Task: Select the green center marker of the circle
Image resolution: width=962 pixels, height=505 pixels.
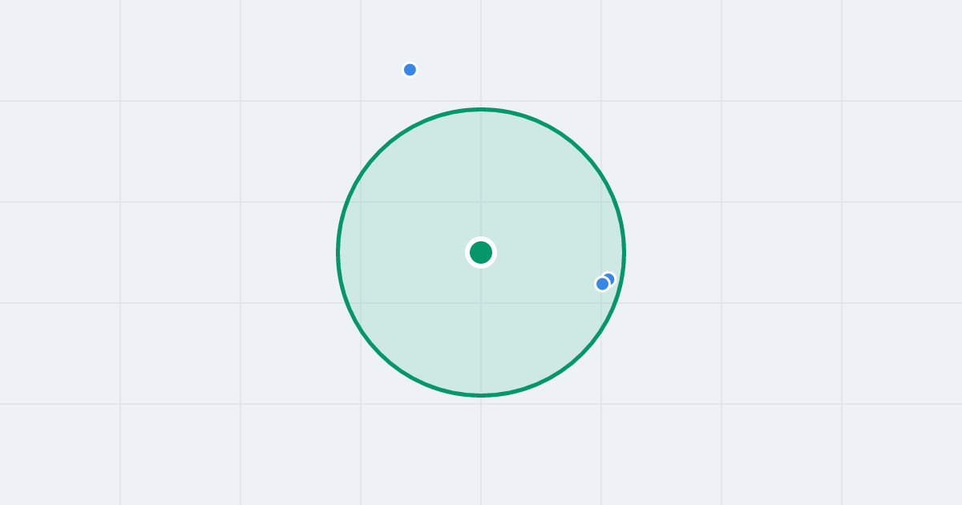Action: tap(481, 252)
